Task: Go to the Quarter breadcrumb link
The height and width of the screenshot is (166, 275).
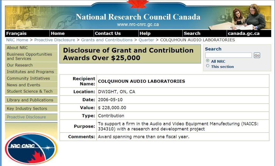Action: click(146, 40)
